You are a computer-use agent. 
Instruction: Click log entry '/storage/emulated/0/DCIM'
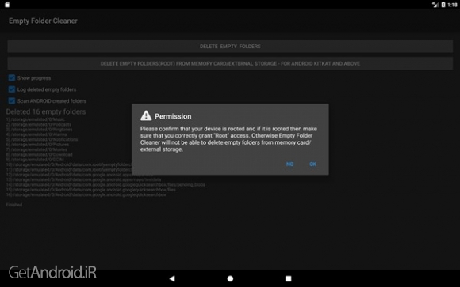point(35,160)
